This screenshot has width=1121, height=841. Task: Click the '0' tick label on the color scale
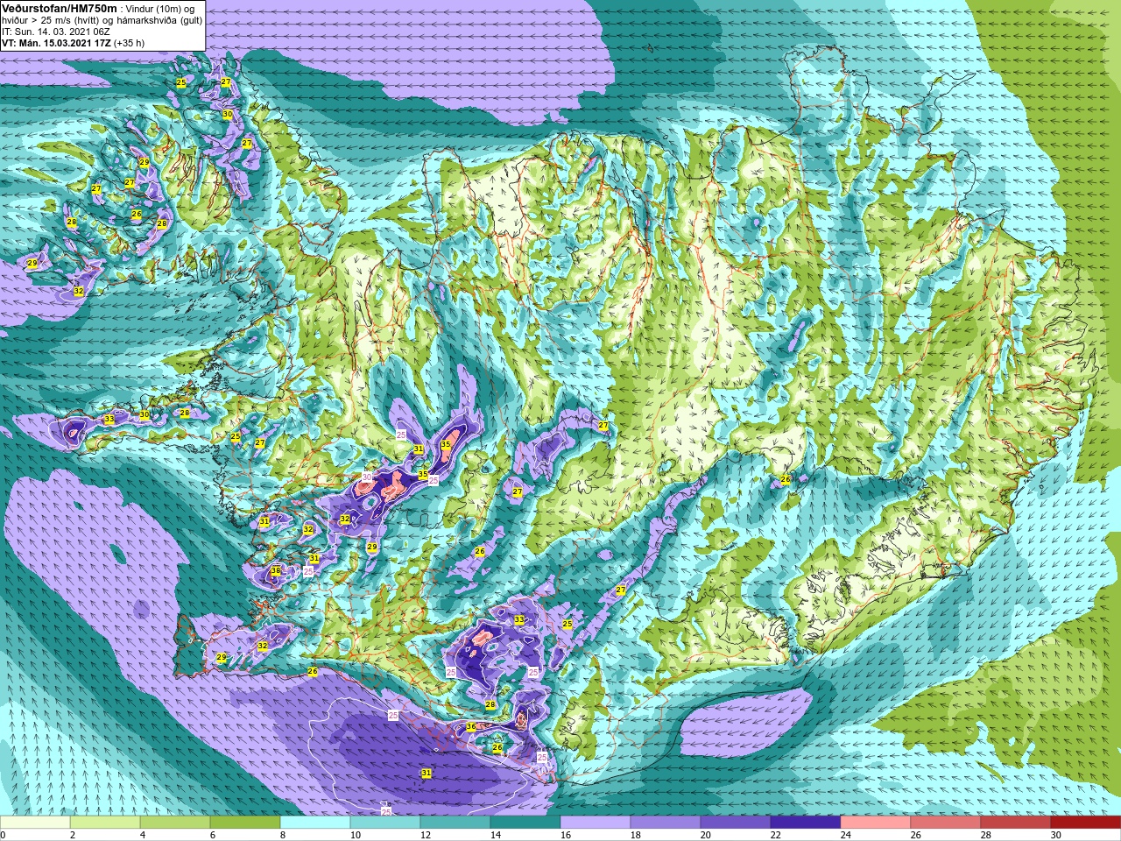click(4, 835)
